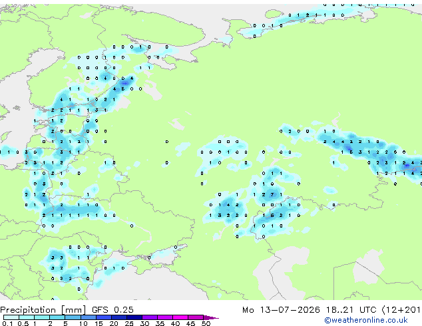Viewport: 422px width, 326px height.
Task: Select the 2–5 mm legend color box
Action: click(57, 317)
